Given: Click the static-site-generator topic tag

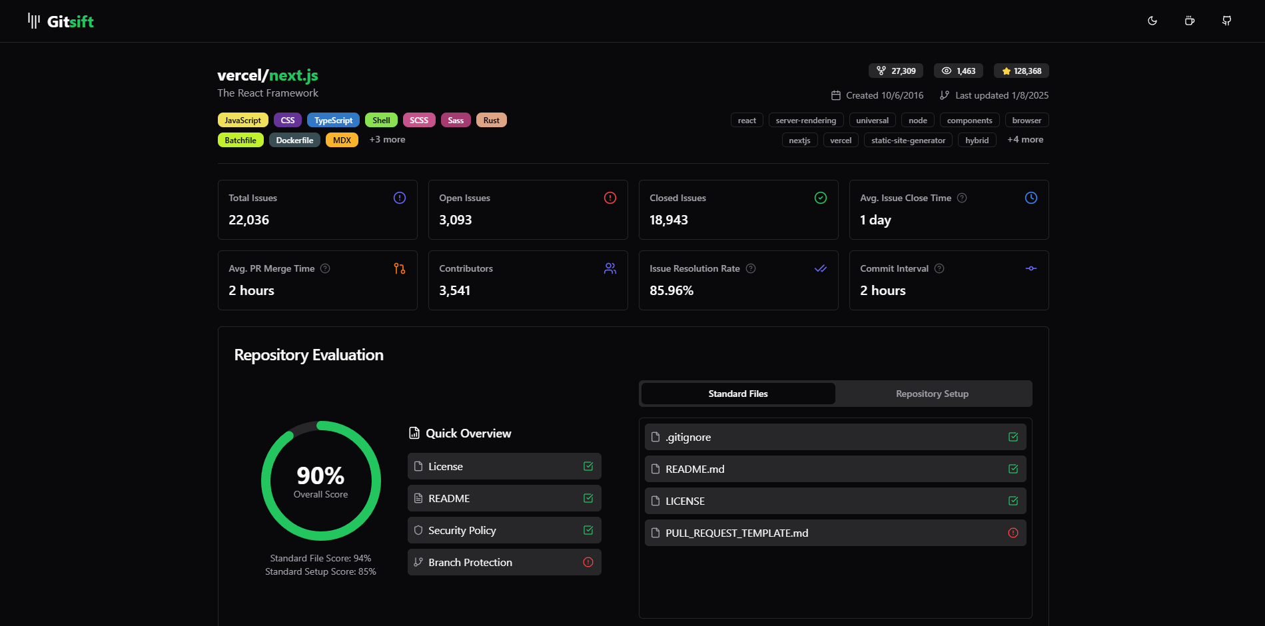Looking at the screenshot, I should 909,140.
